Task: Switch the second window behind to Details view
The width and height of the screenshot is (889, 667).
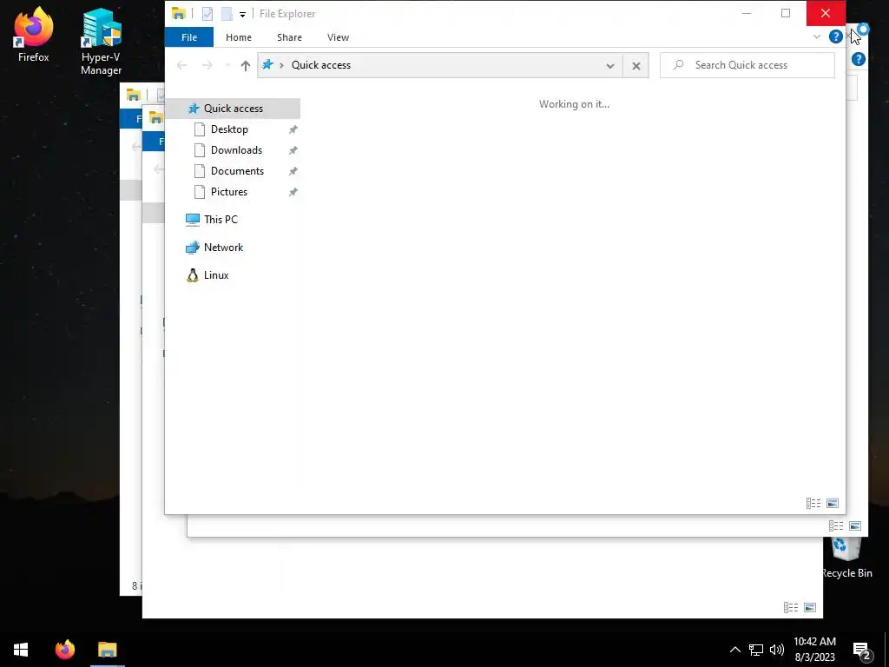Action: tap(836, 525)
